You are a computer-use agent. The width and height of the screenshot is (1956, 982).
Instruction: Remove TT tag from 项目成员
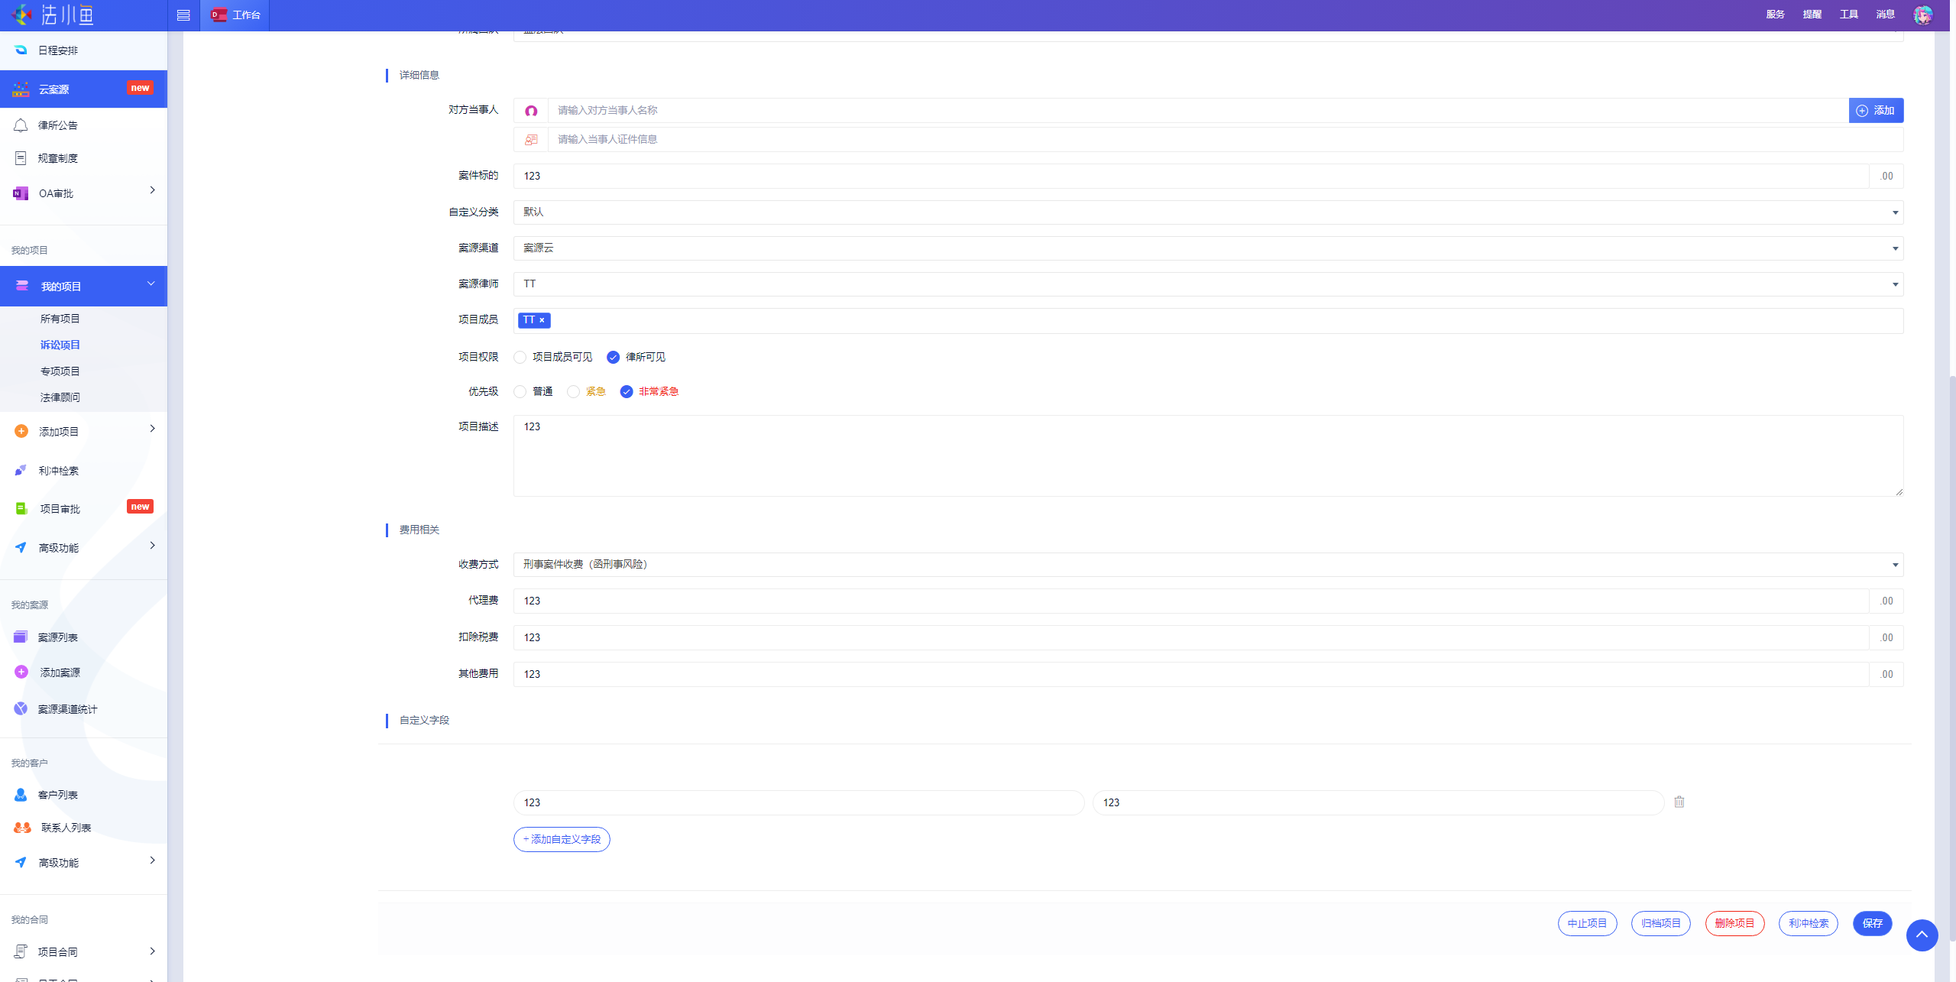tap(542, 320)
